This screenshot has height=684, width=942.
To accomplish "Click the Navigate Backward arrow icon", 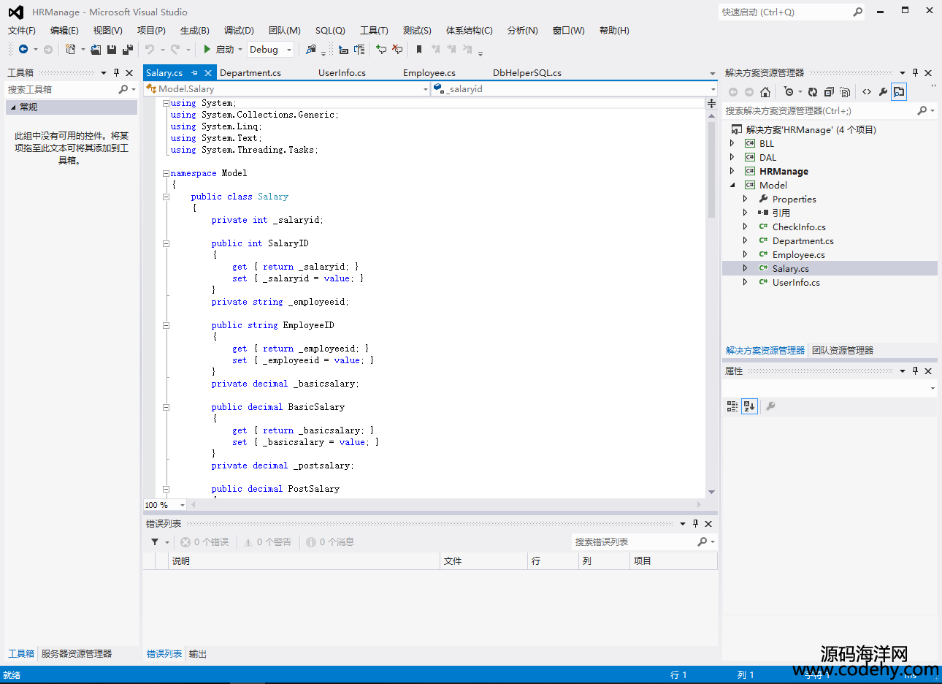I will coord(23,50).
